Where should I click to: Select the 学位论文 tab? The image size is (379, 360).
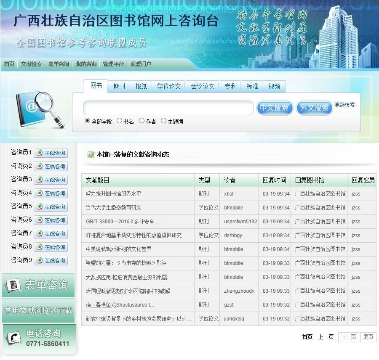pyautogui.click(x=169, y=87)
